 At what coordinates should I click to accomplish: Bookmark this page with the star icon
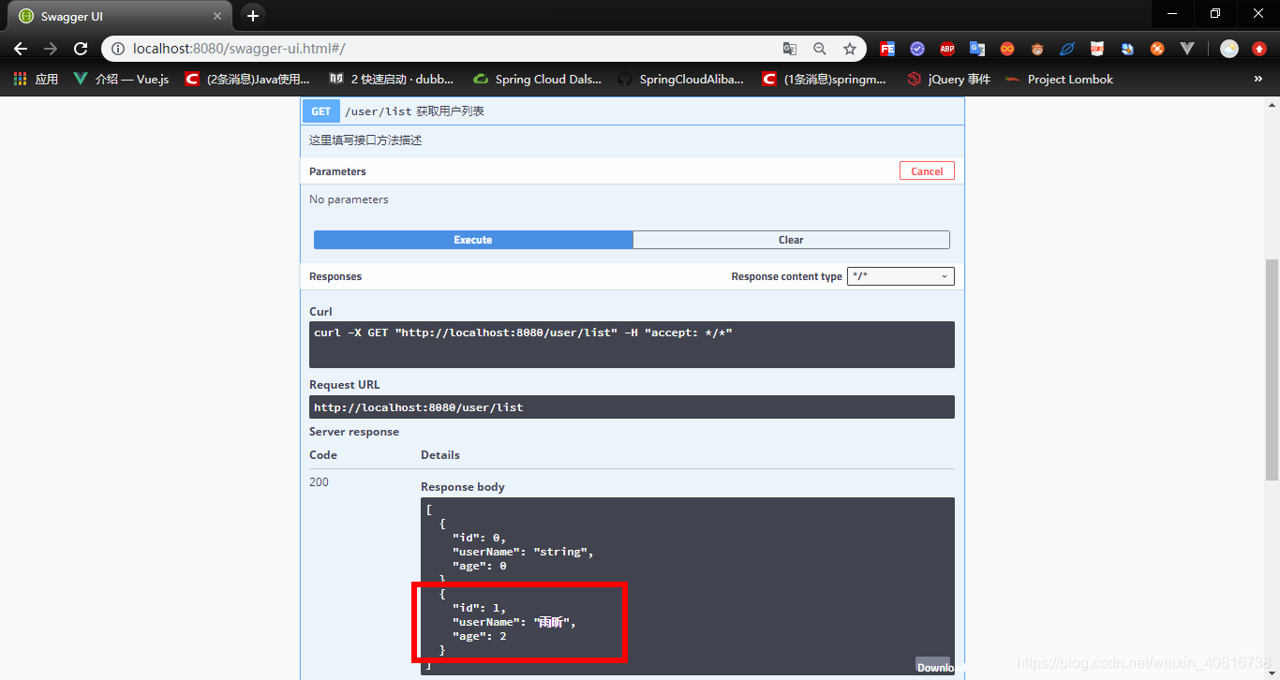(850, 49)
